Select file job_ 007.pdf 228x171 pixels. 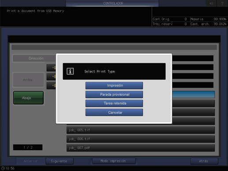[x=141, y=148]
